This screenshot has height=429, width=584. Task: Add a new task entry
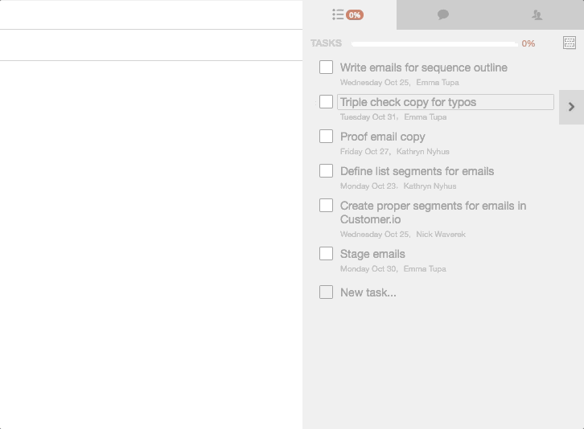(x=368, y=292)
